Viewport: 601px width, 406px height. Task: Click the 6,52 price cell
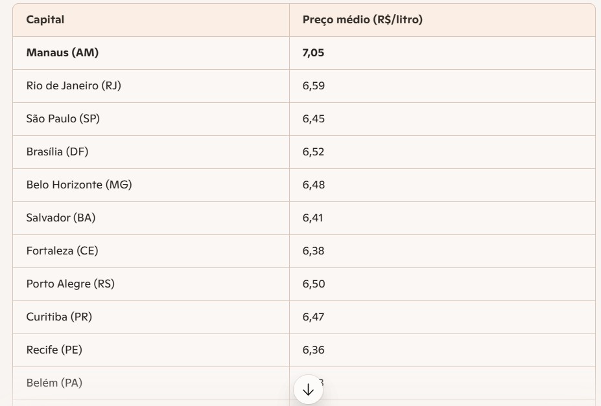(313, 152)
